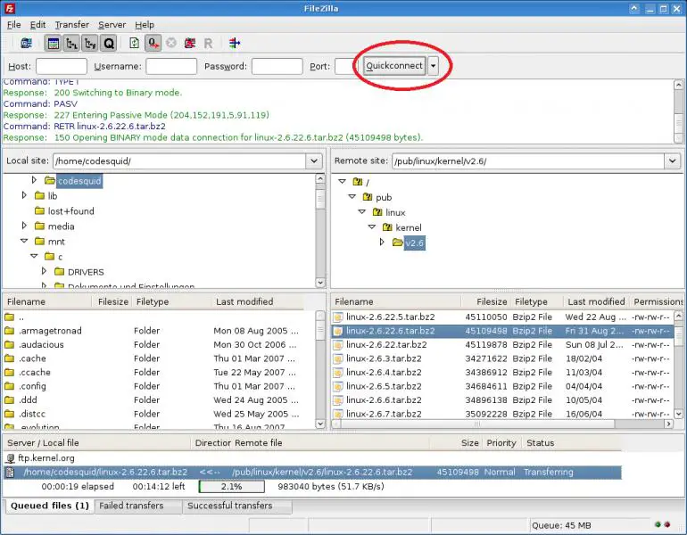This screenshot has width=687, height=535.
Task: Click the server icon beside ftp.kernel.org
Action: click(x=10, y=458)
